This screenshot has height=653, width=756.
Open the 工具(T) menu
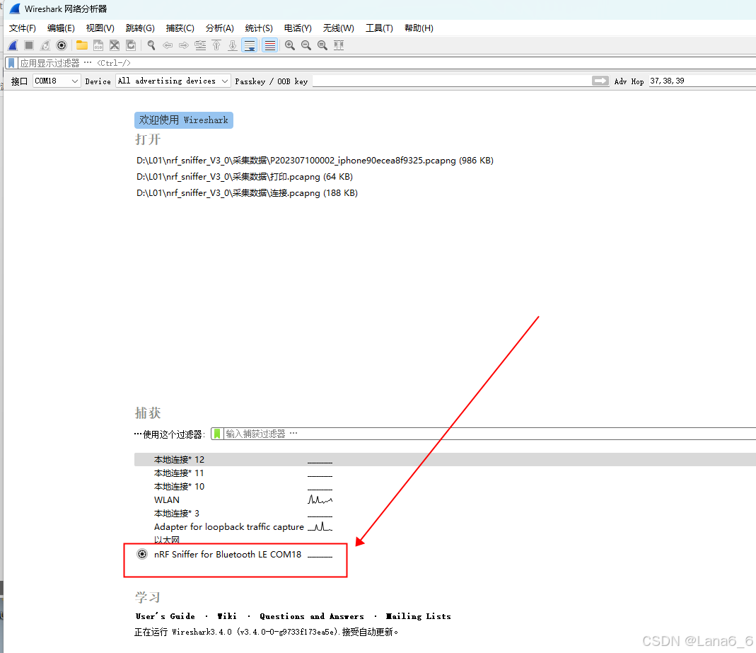[380, 28]
